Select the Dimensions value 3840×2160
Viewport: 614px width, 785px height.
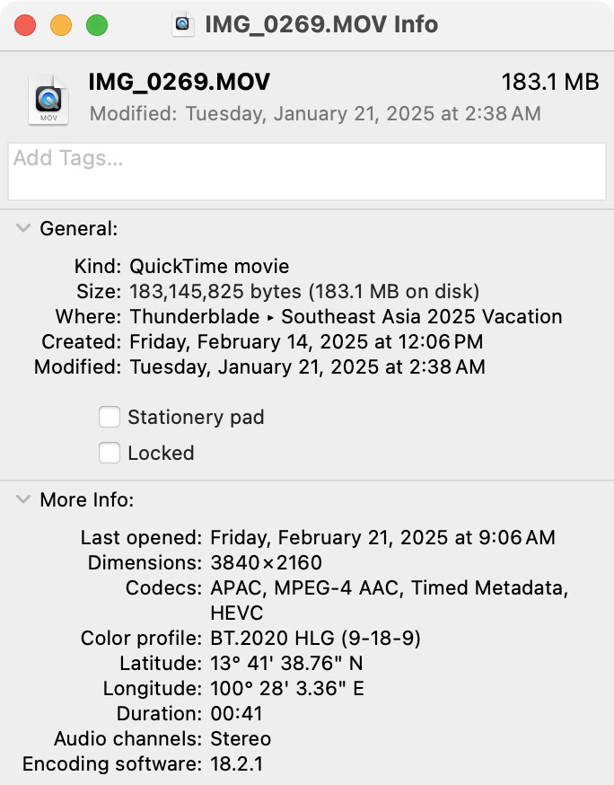tap(267, 563)
